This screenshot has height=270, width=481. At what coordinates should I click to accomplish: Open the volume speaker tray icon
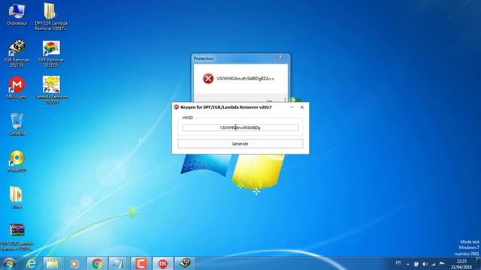tap(425, 264)
